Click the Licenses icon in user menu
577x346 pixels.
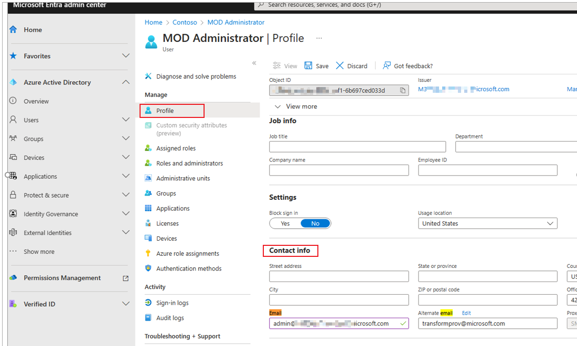click(148, 223)
